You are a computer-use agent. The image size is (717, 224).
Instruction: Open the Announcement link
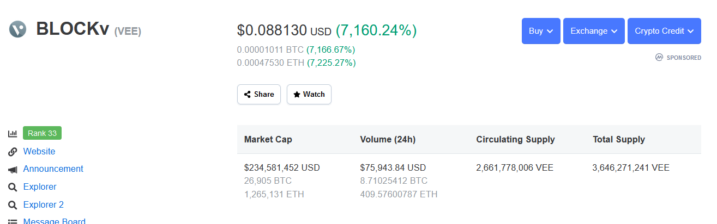(x=53, y=169)
